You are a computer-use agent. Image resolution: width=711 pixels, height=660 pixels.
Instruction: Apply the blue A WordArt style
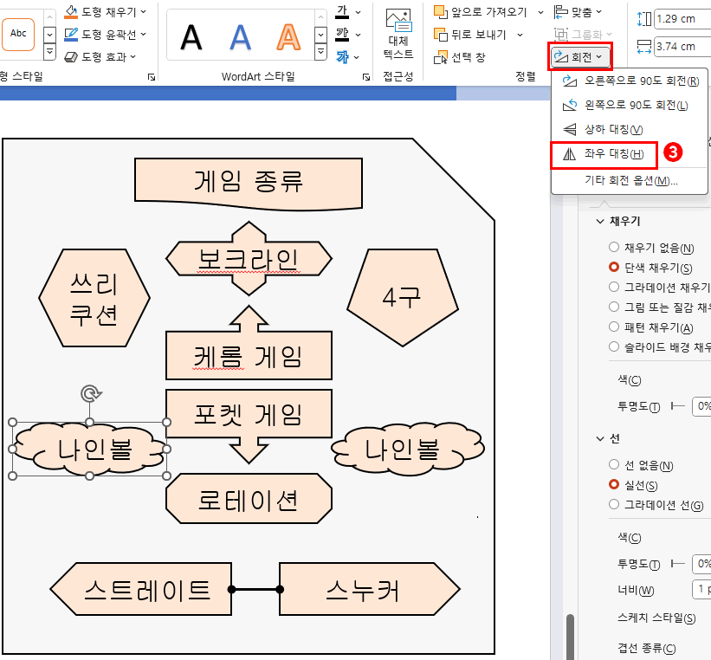tap(240, 36)
